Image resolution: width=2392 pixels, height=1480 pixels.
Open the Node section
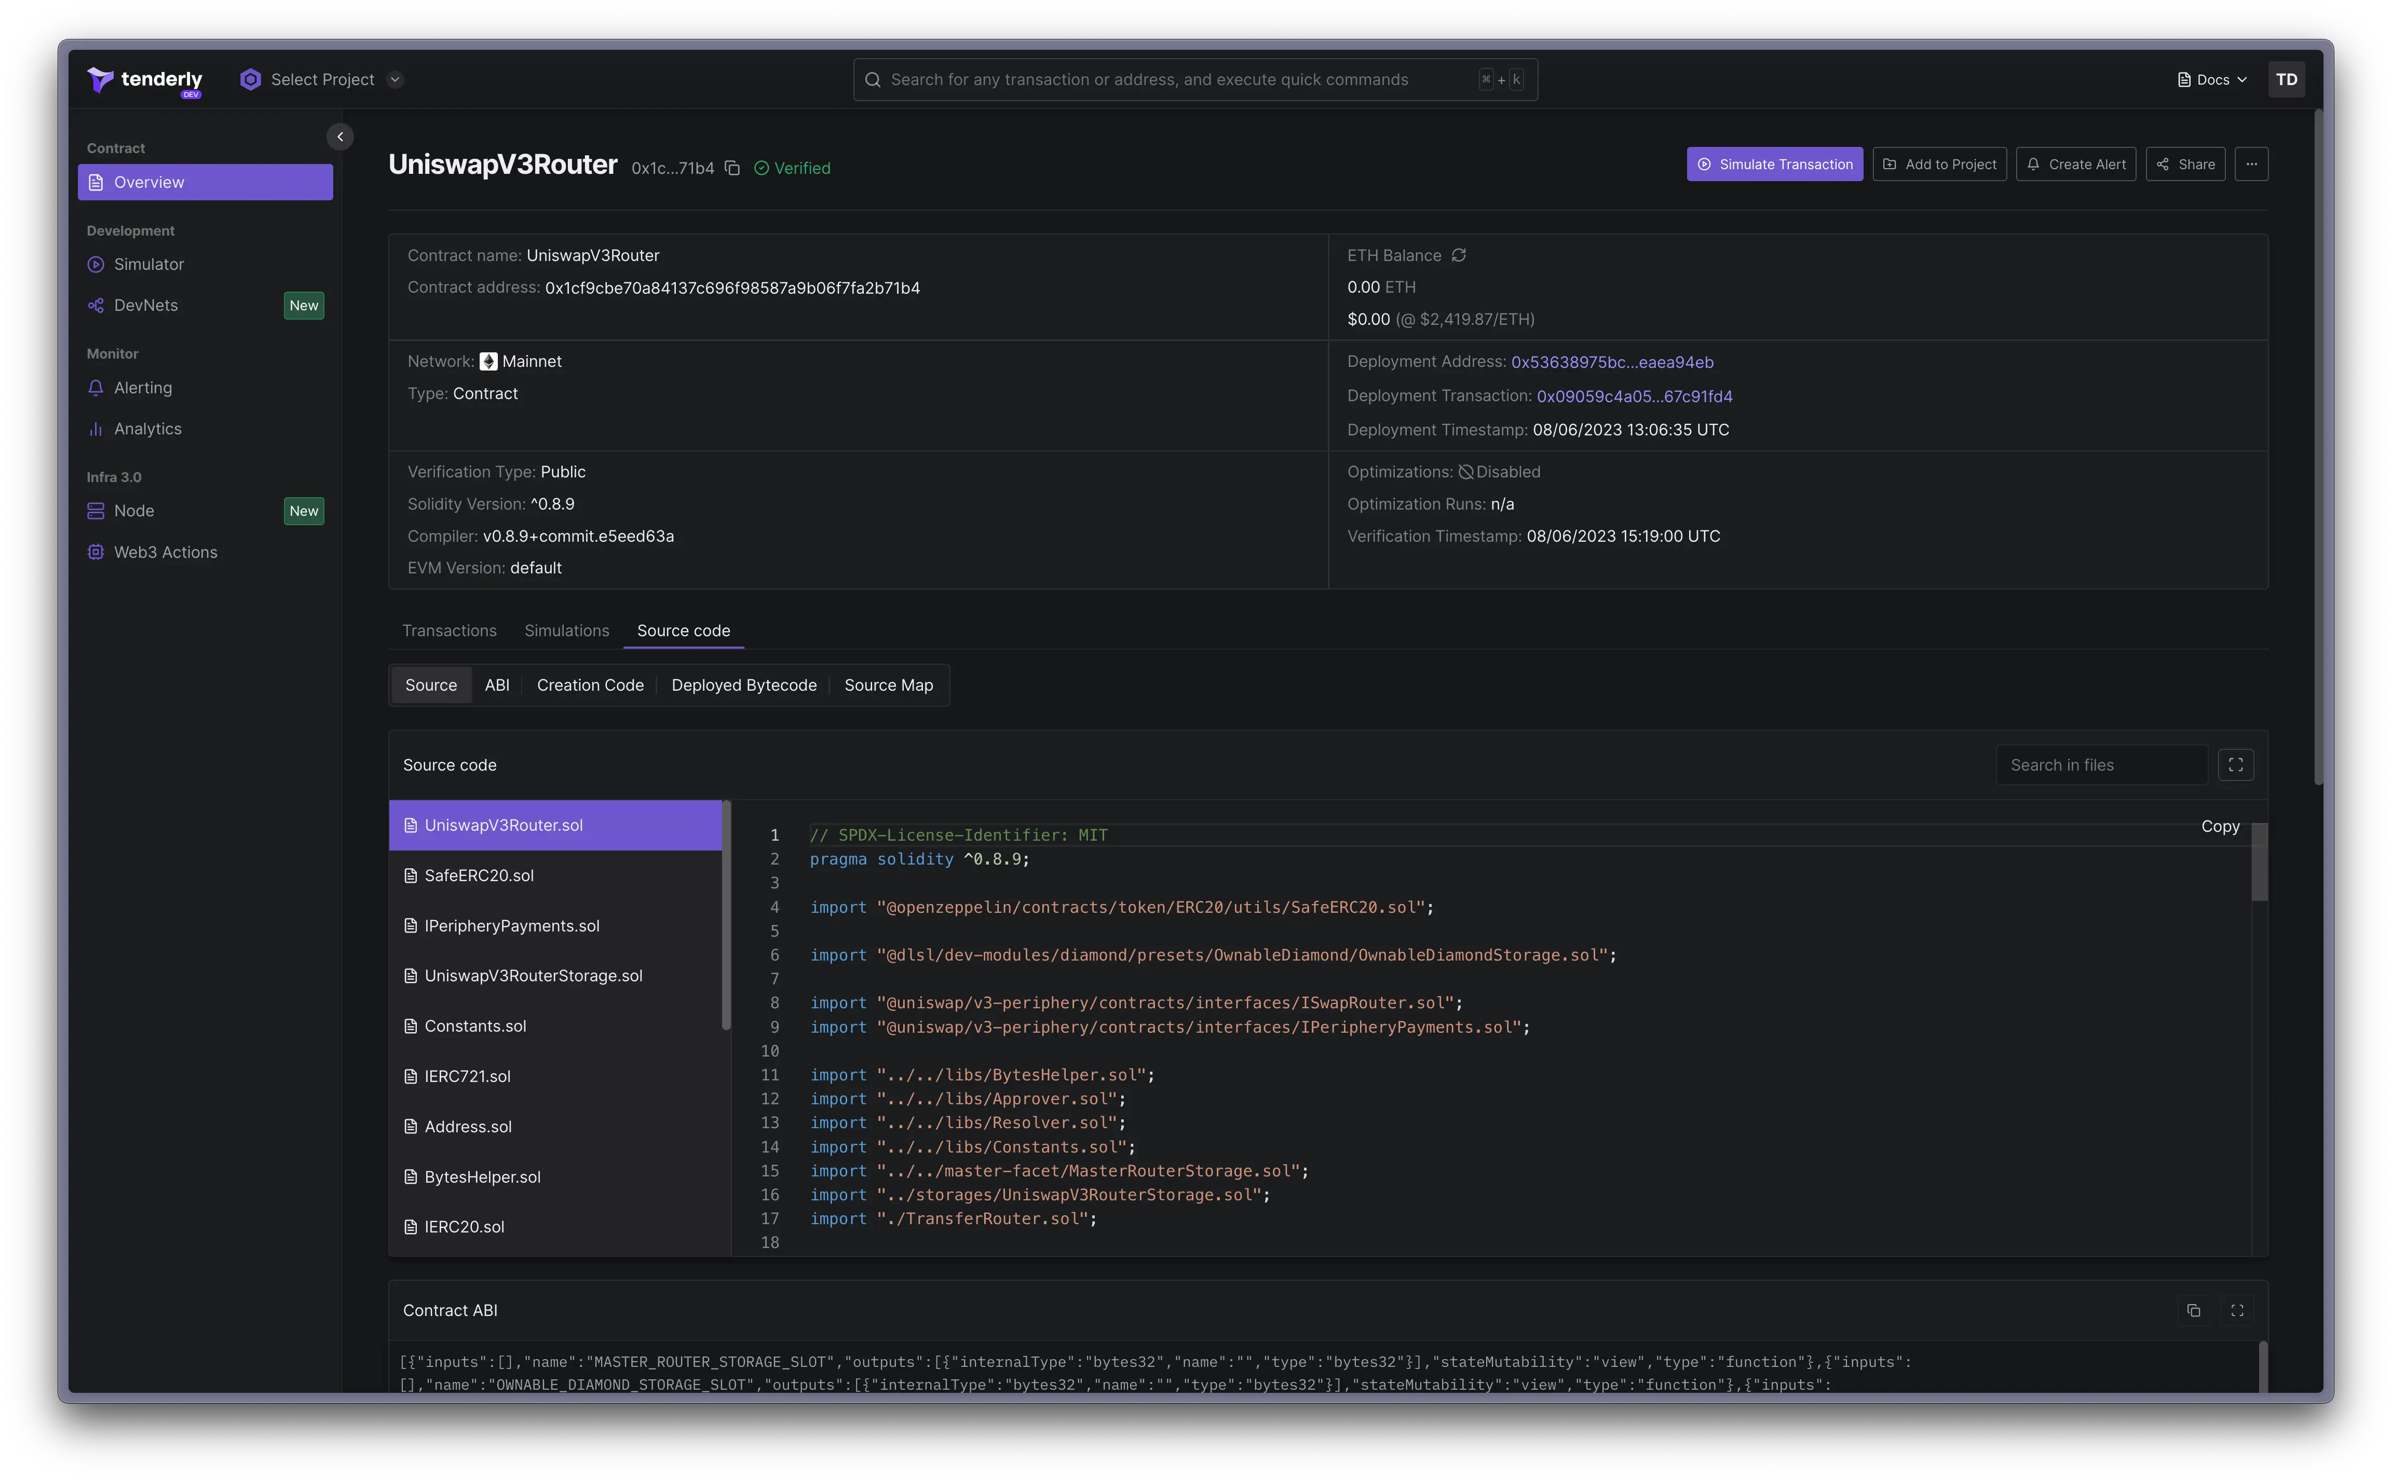click(133, 510)
